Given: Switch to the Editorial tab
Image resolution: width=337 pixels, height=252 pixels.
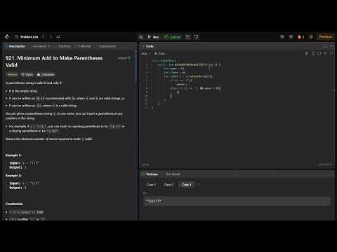Looking at the screenshot, I should pyautogui.click(x=83, y=46).
